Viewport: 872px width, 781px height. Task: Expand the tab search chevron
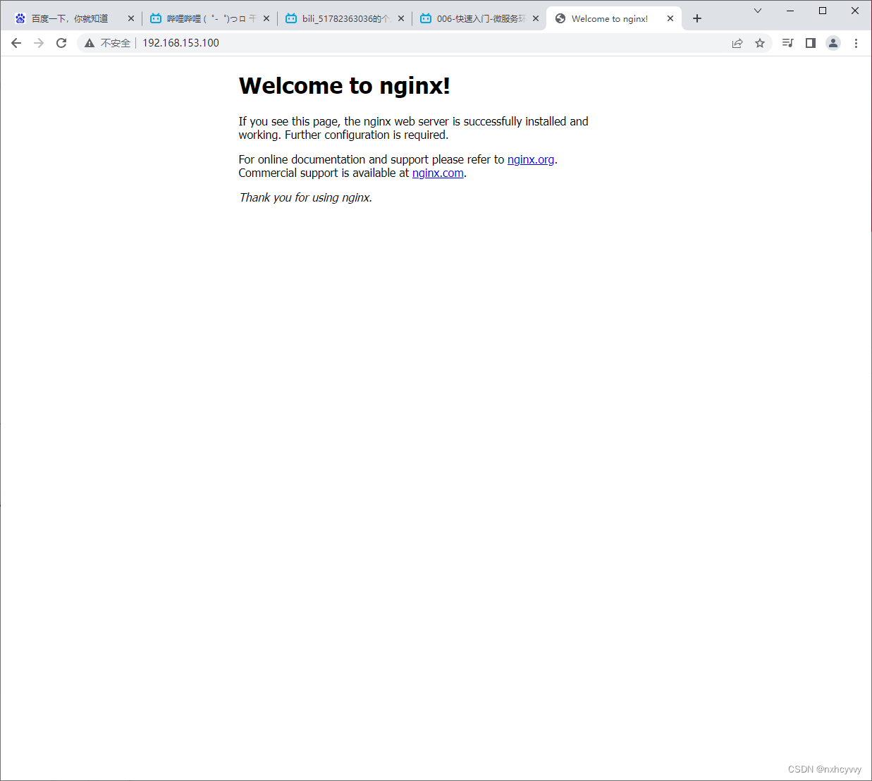758,11
